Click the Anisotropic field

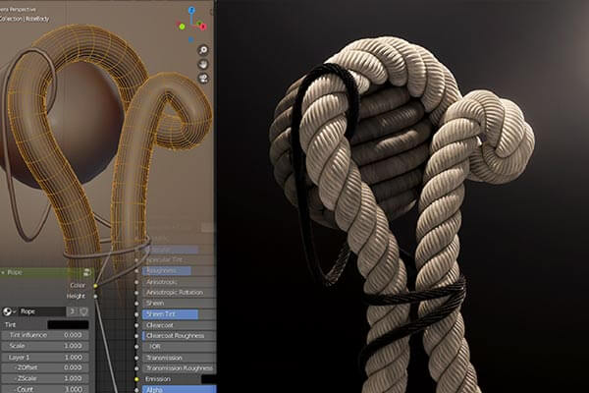click(x=179, y=282)
